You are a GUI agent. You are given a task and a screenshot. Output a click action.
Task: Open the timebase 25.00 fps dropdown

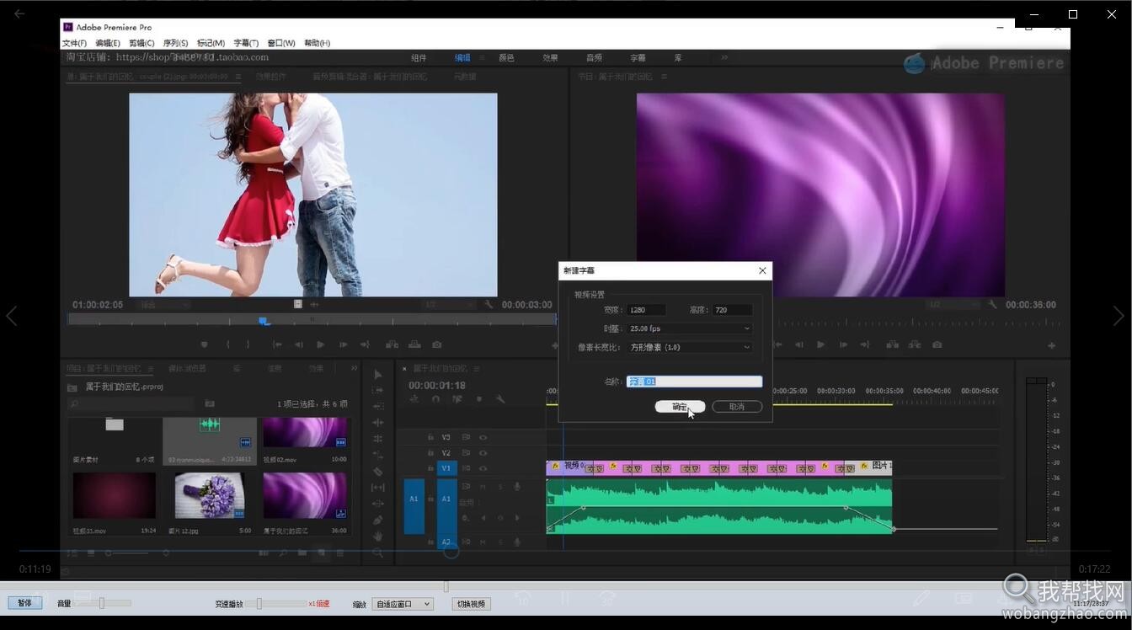point(690,328)
